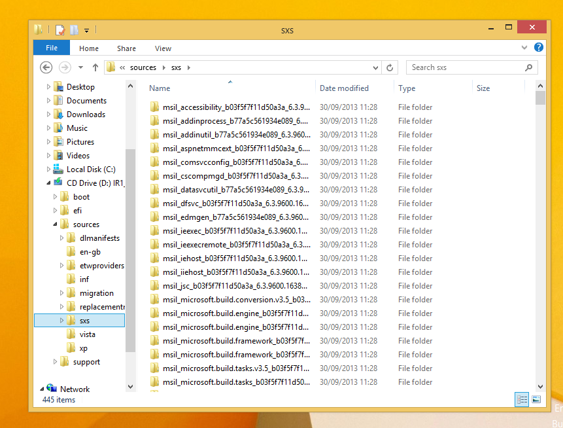Screen dimensions: 563x428
Task: Expand the Local Disk (C:) node
Action: tap(48, 169)
